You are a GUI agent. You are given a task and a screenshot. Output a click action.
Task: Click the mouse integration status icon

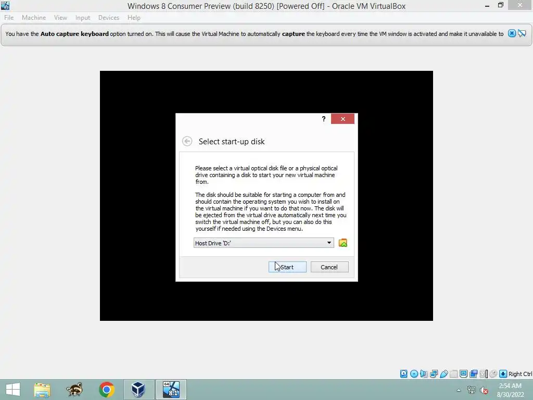click(493, 374)
